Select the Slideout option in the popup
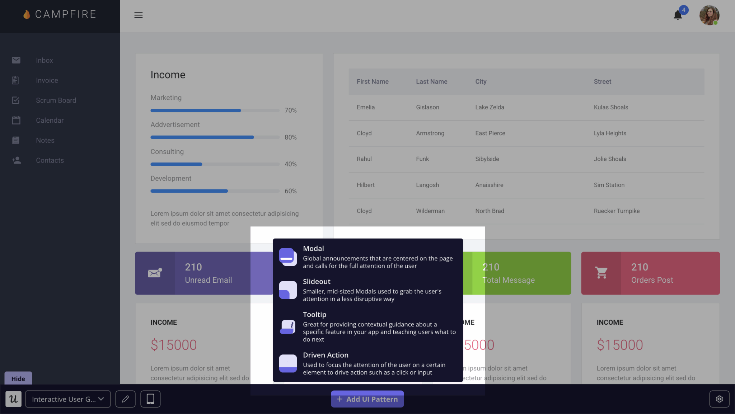 (287, 290)
